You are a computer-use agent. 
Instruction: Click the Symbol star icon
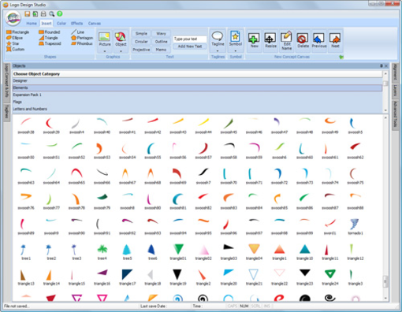[235, 36]
